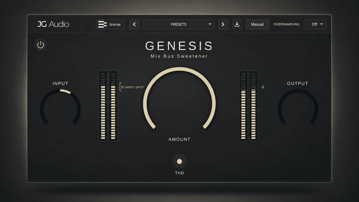This screenshot has width=359, height=202.
Task: Click the "OUTPUT" label
Action: pyautogui.click(x=298, y=84)
